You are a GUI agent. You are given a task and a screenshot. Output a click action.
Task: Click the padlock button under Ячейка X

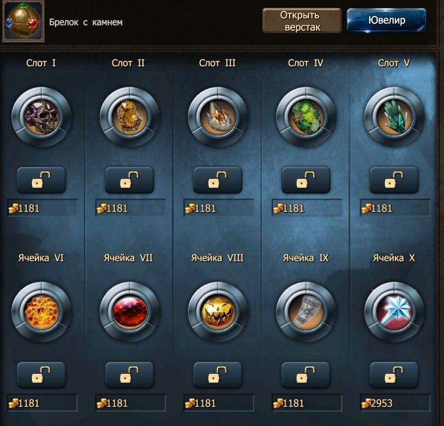[394, 375]
